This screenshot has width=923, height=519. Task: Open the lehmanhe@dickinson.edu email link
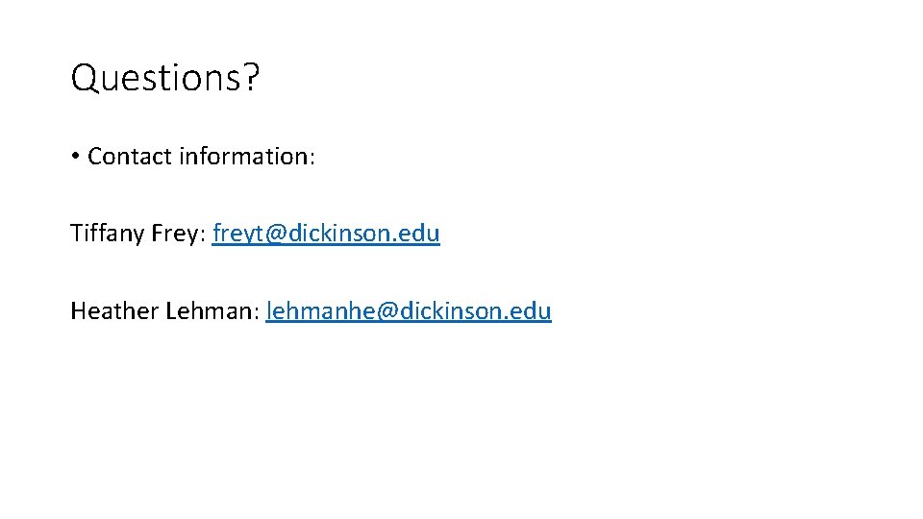click(x=409, y=311)
